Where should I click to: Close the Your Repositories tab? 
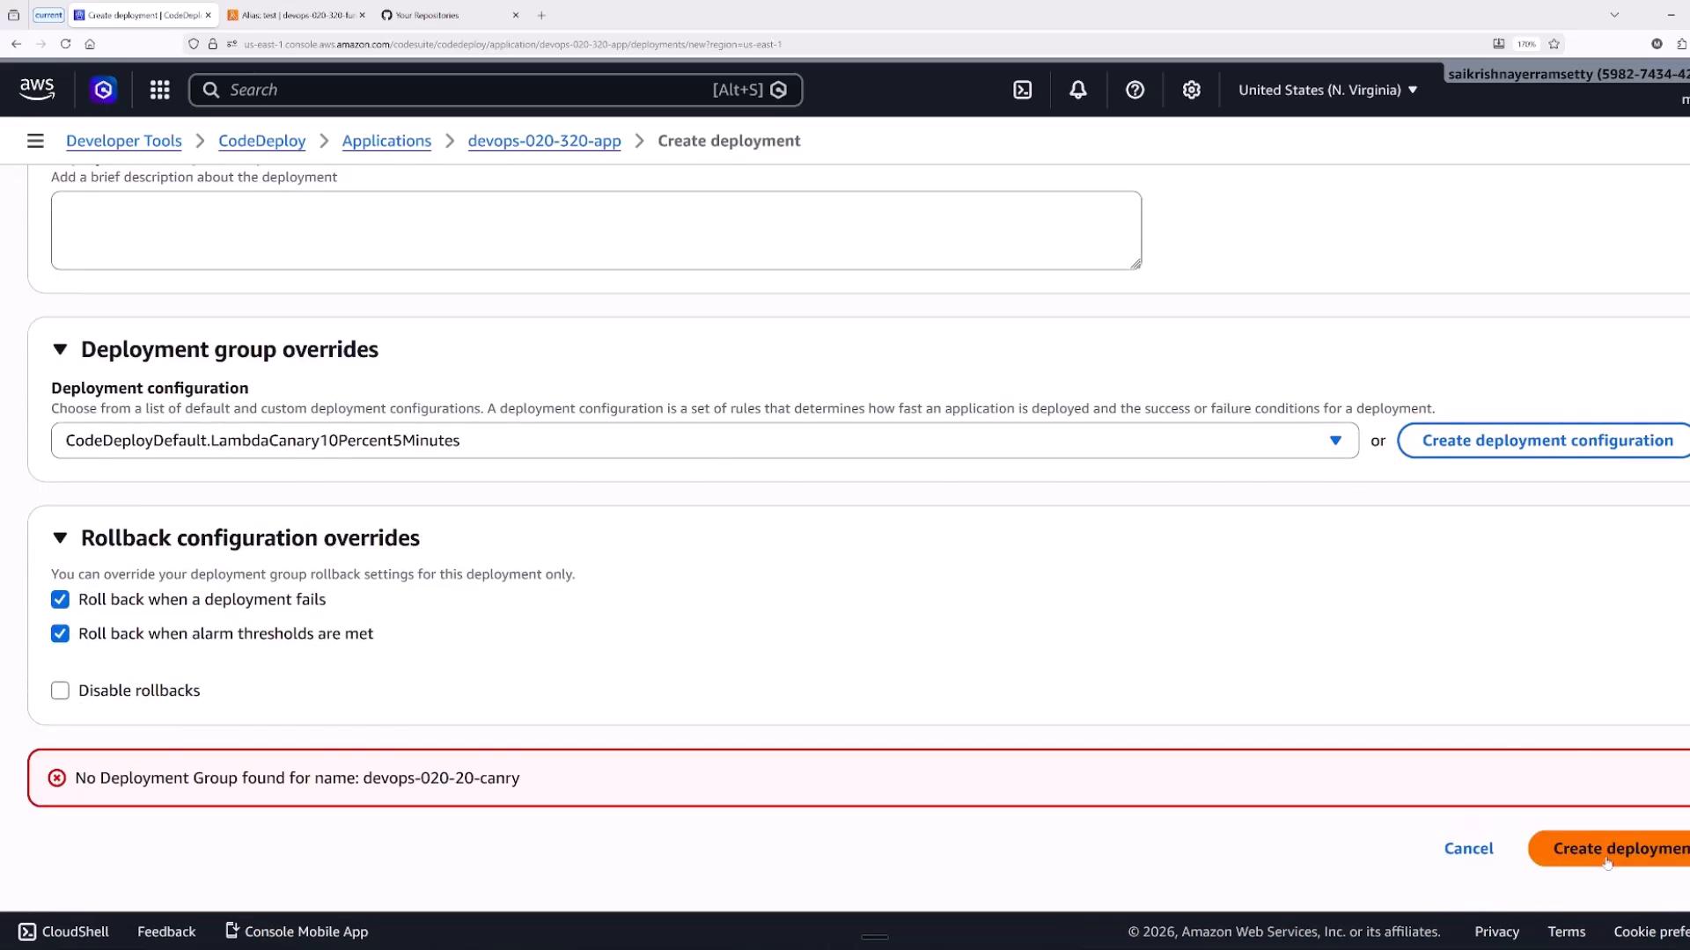point(516,15)
